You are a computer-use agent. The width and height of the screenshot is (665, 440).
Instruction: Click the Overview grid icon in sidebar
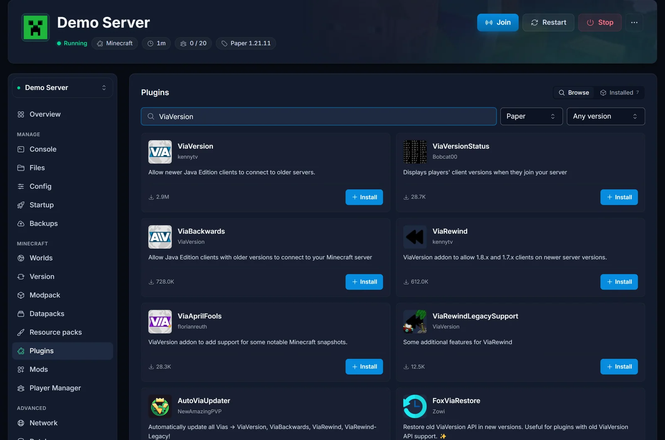(21, 114)
